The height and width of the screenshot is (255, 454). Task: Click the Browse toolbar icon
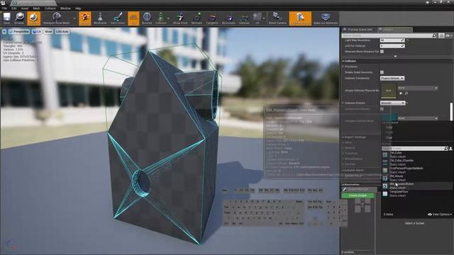(x=19, y=18)
